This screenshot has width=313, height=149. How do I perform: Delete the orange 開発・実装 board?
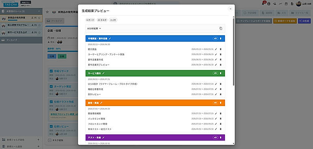(220, 103)
